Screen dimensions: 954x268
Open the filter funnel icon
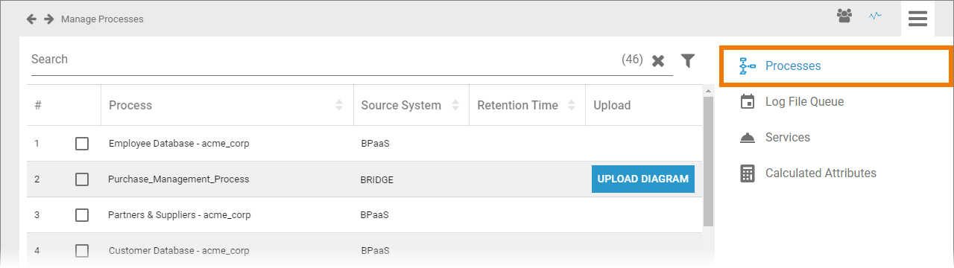point(688,60)
